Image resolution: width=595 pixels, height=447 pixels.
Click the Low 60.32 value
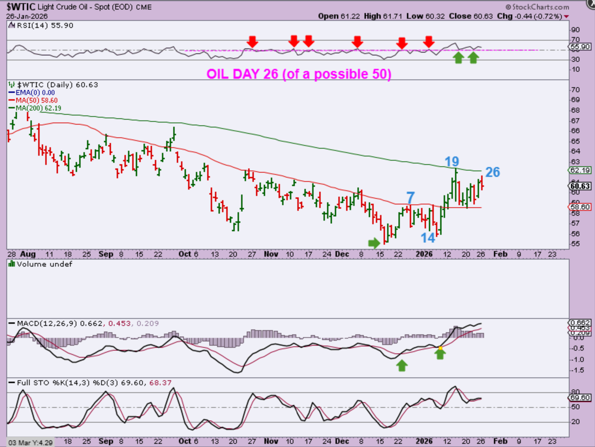pyautogui.click(x=425, y=16)
